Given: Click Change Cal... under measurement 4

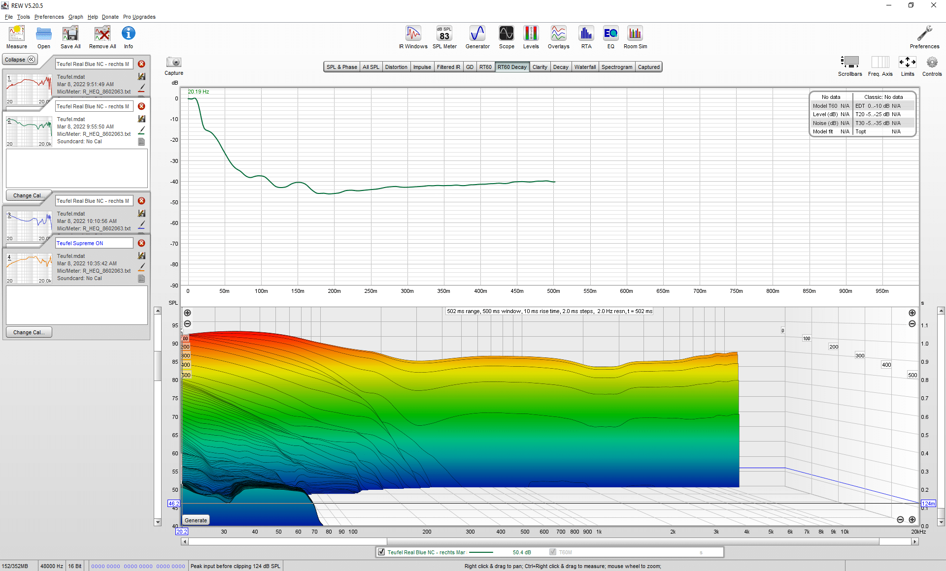Looking at the screenshot, I should tap(29, 332).
